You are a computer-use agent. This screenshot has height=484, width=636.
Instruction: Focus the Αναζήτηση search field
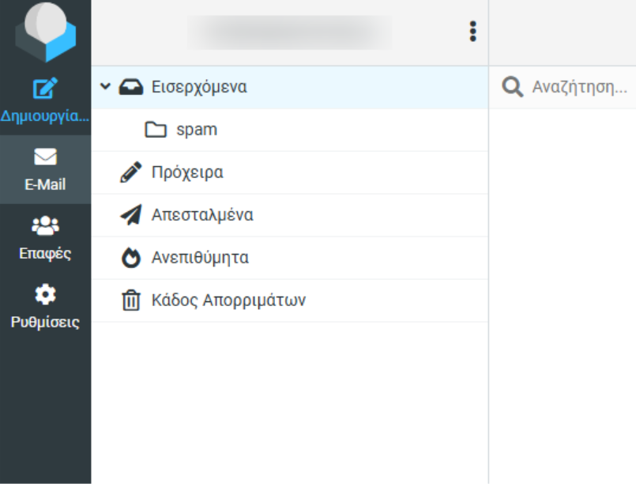pyautogui.click(x=578, y=87)
